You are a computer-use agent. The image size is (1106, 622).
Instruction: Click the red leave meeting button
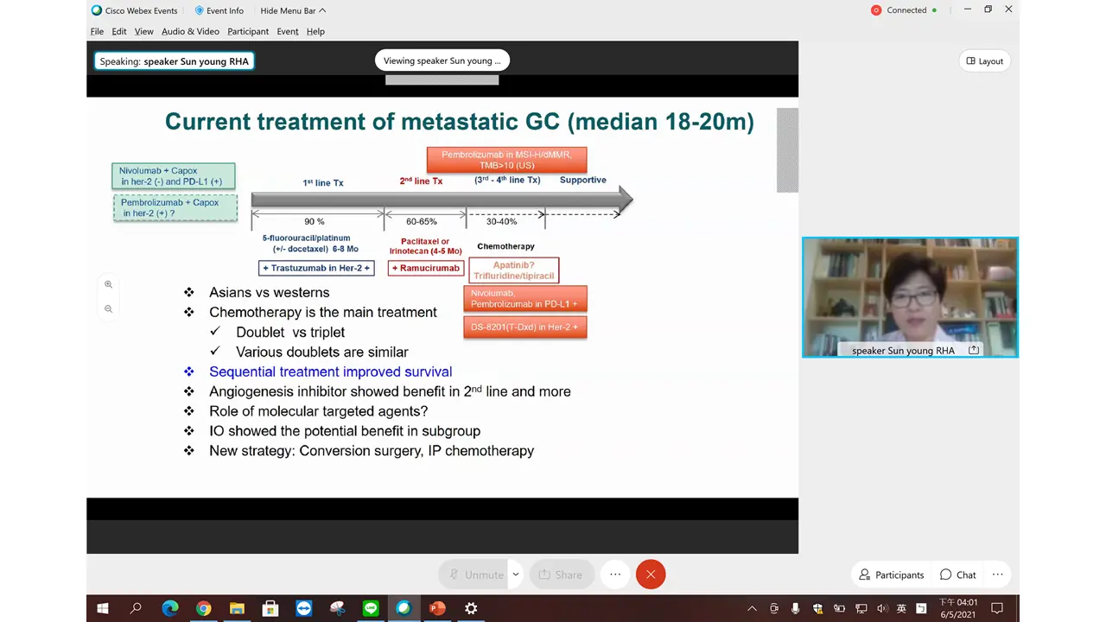[x=651, y=574]
